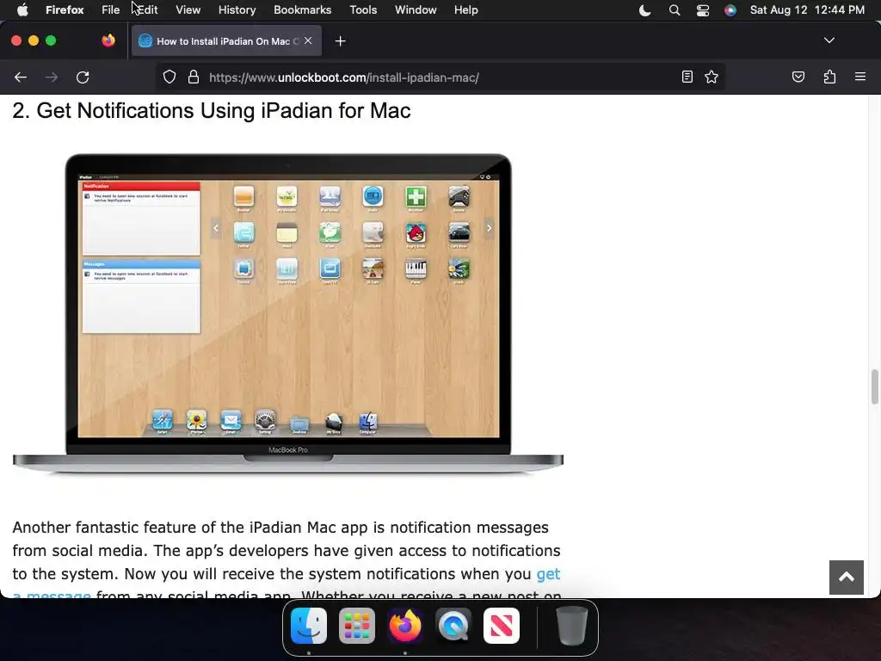The height and width of the screenshot is (661, 881).
Task: Open a new tab with plus
Action: point(340,41)
